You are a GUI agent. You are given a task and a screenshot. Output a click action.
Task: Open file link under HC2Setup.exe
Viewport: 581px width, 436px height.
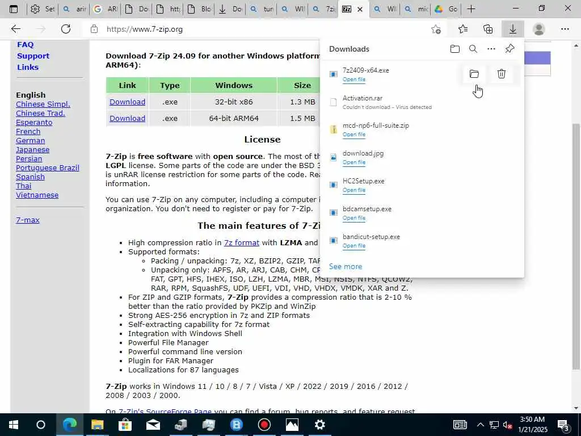pyautogui.click(x=354, y=190)
